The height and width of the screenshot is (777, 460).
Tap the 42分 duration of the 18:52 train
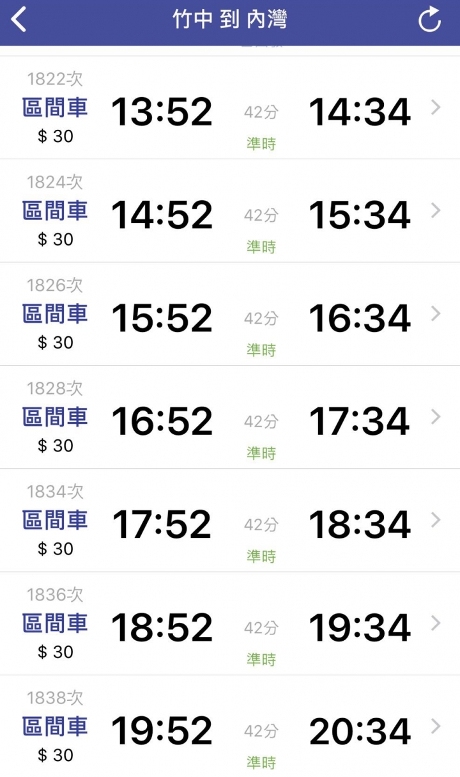261,628
